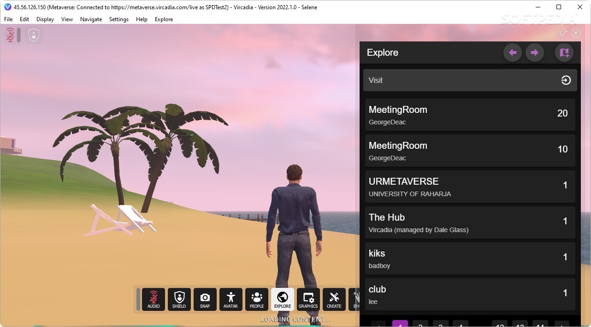The width and height of the screenshot is (591, 327).
Task: Click the 'Vircadia (managed by Dale Glass)' text
Action: point(419,230)
